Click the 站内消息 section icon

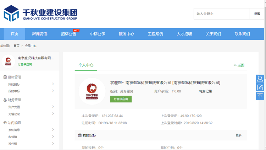pos(5,123)
